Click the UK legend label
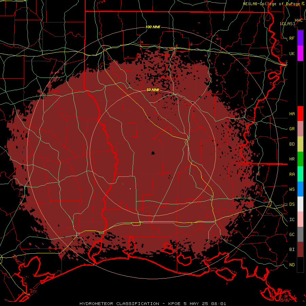 coord(292,53)
